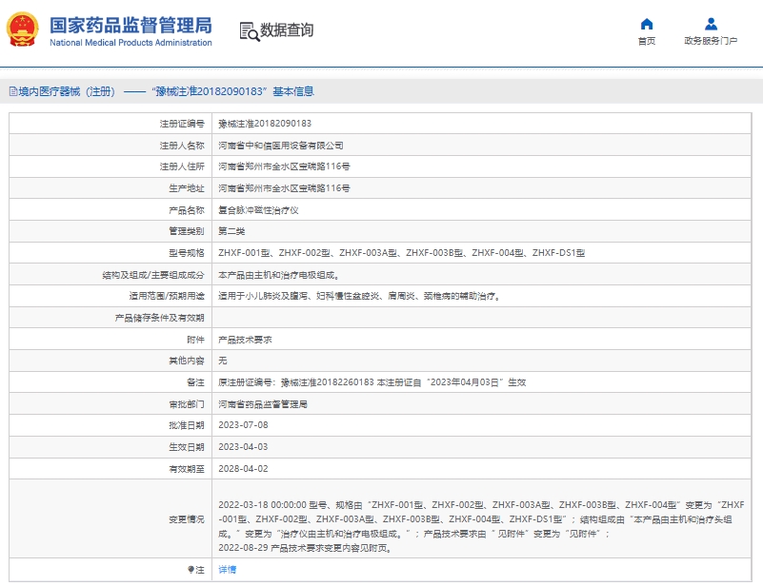Click the 政务服务门户 label
Image resolution: width=763 pixels, height=586 pixels.
click(x=711, y=41)
